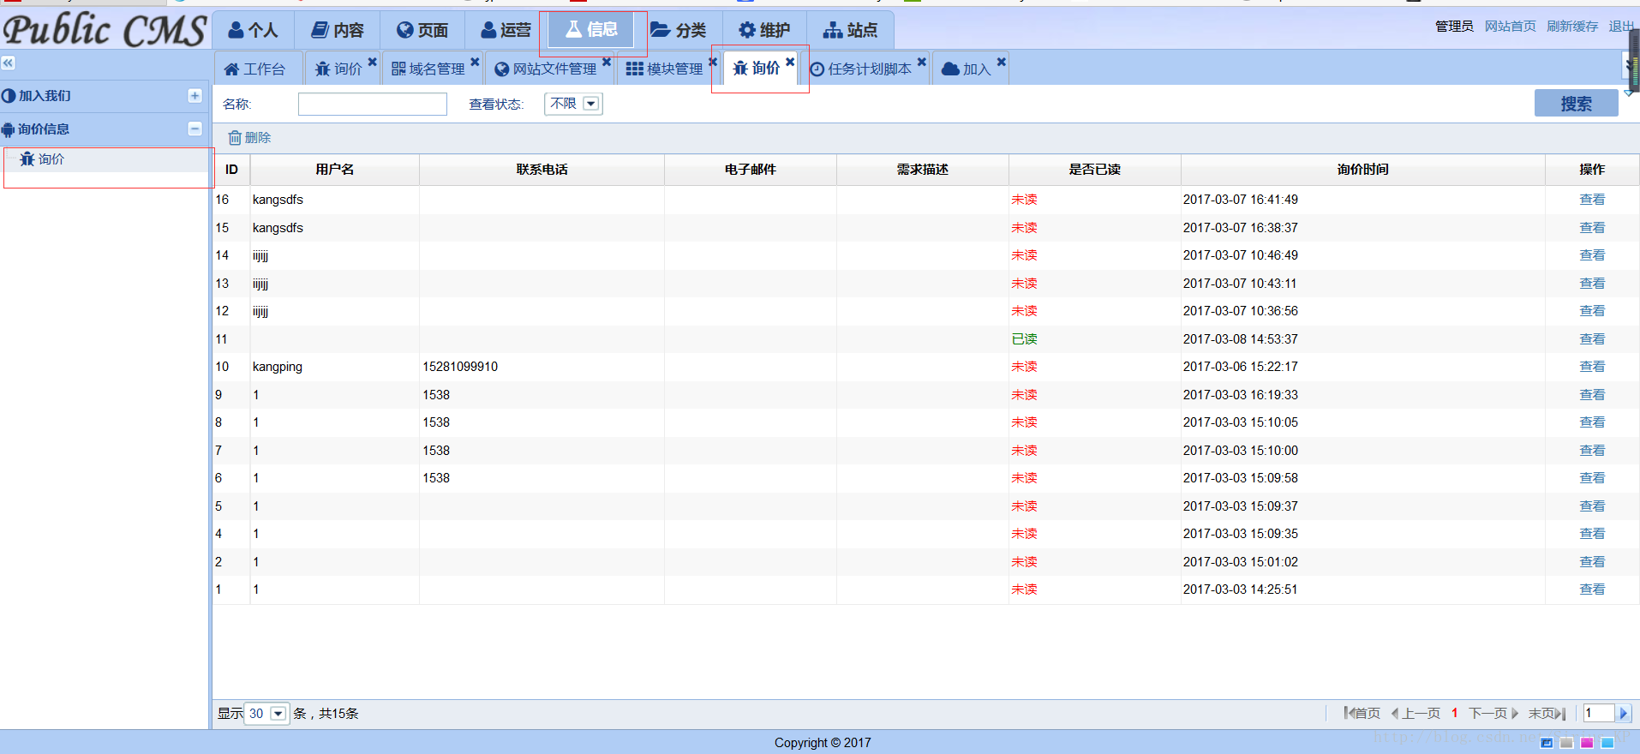This screenshot has width=1640, height=754.
Task: Collapse the left sidebar with double-chevron icon
Action: pyautogui.click(x=9, y=63)
